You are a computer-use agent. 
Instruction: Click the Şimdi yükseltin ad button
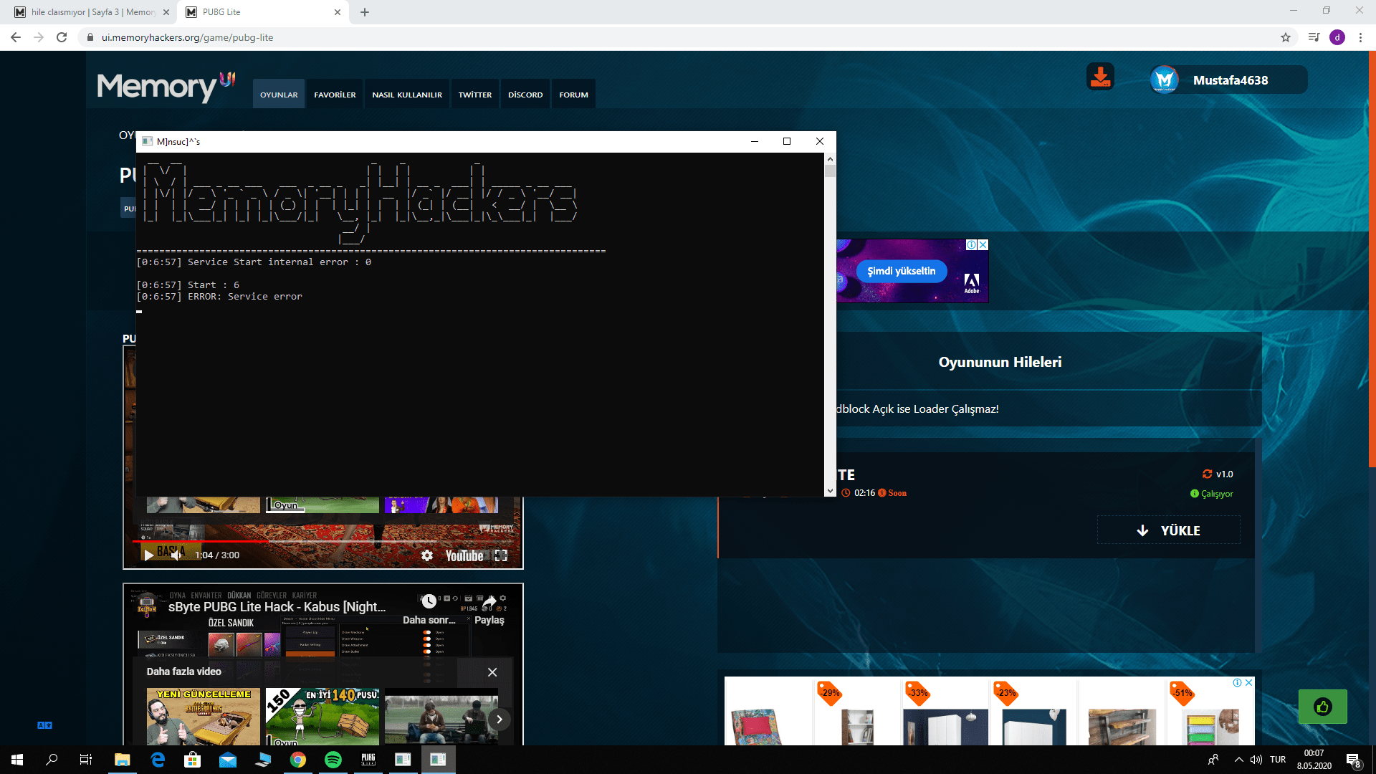(x=902, y=271)
